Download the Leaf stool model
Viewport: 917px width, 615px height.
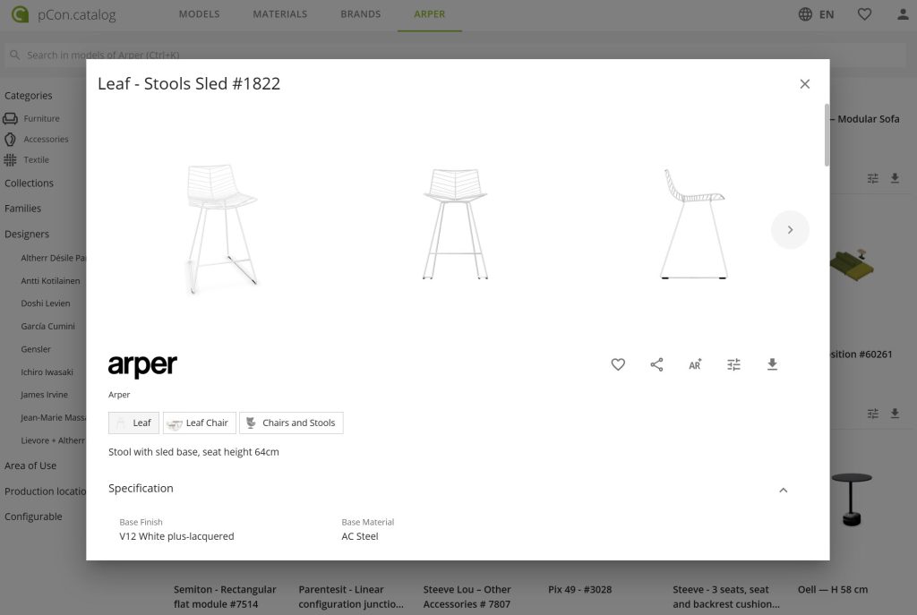[x=772, y=364]
